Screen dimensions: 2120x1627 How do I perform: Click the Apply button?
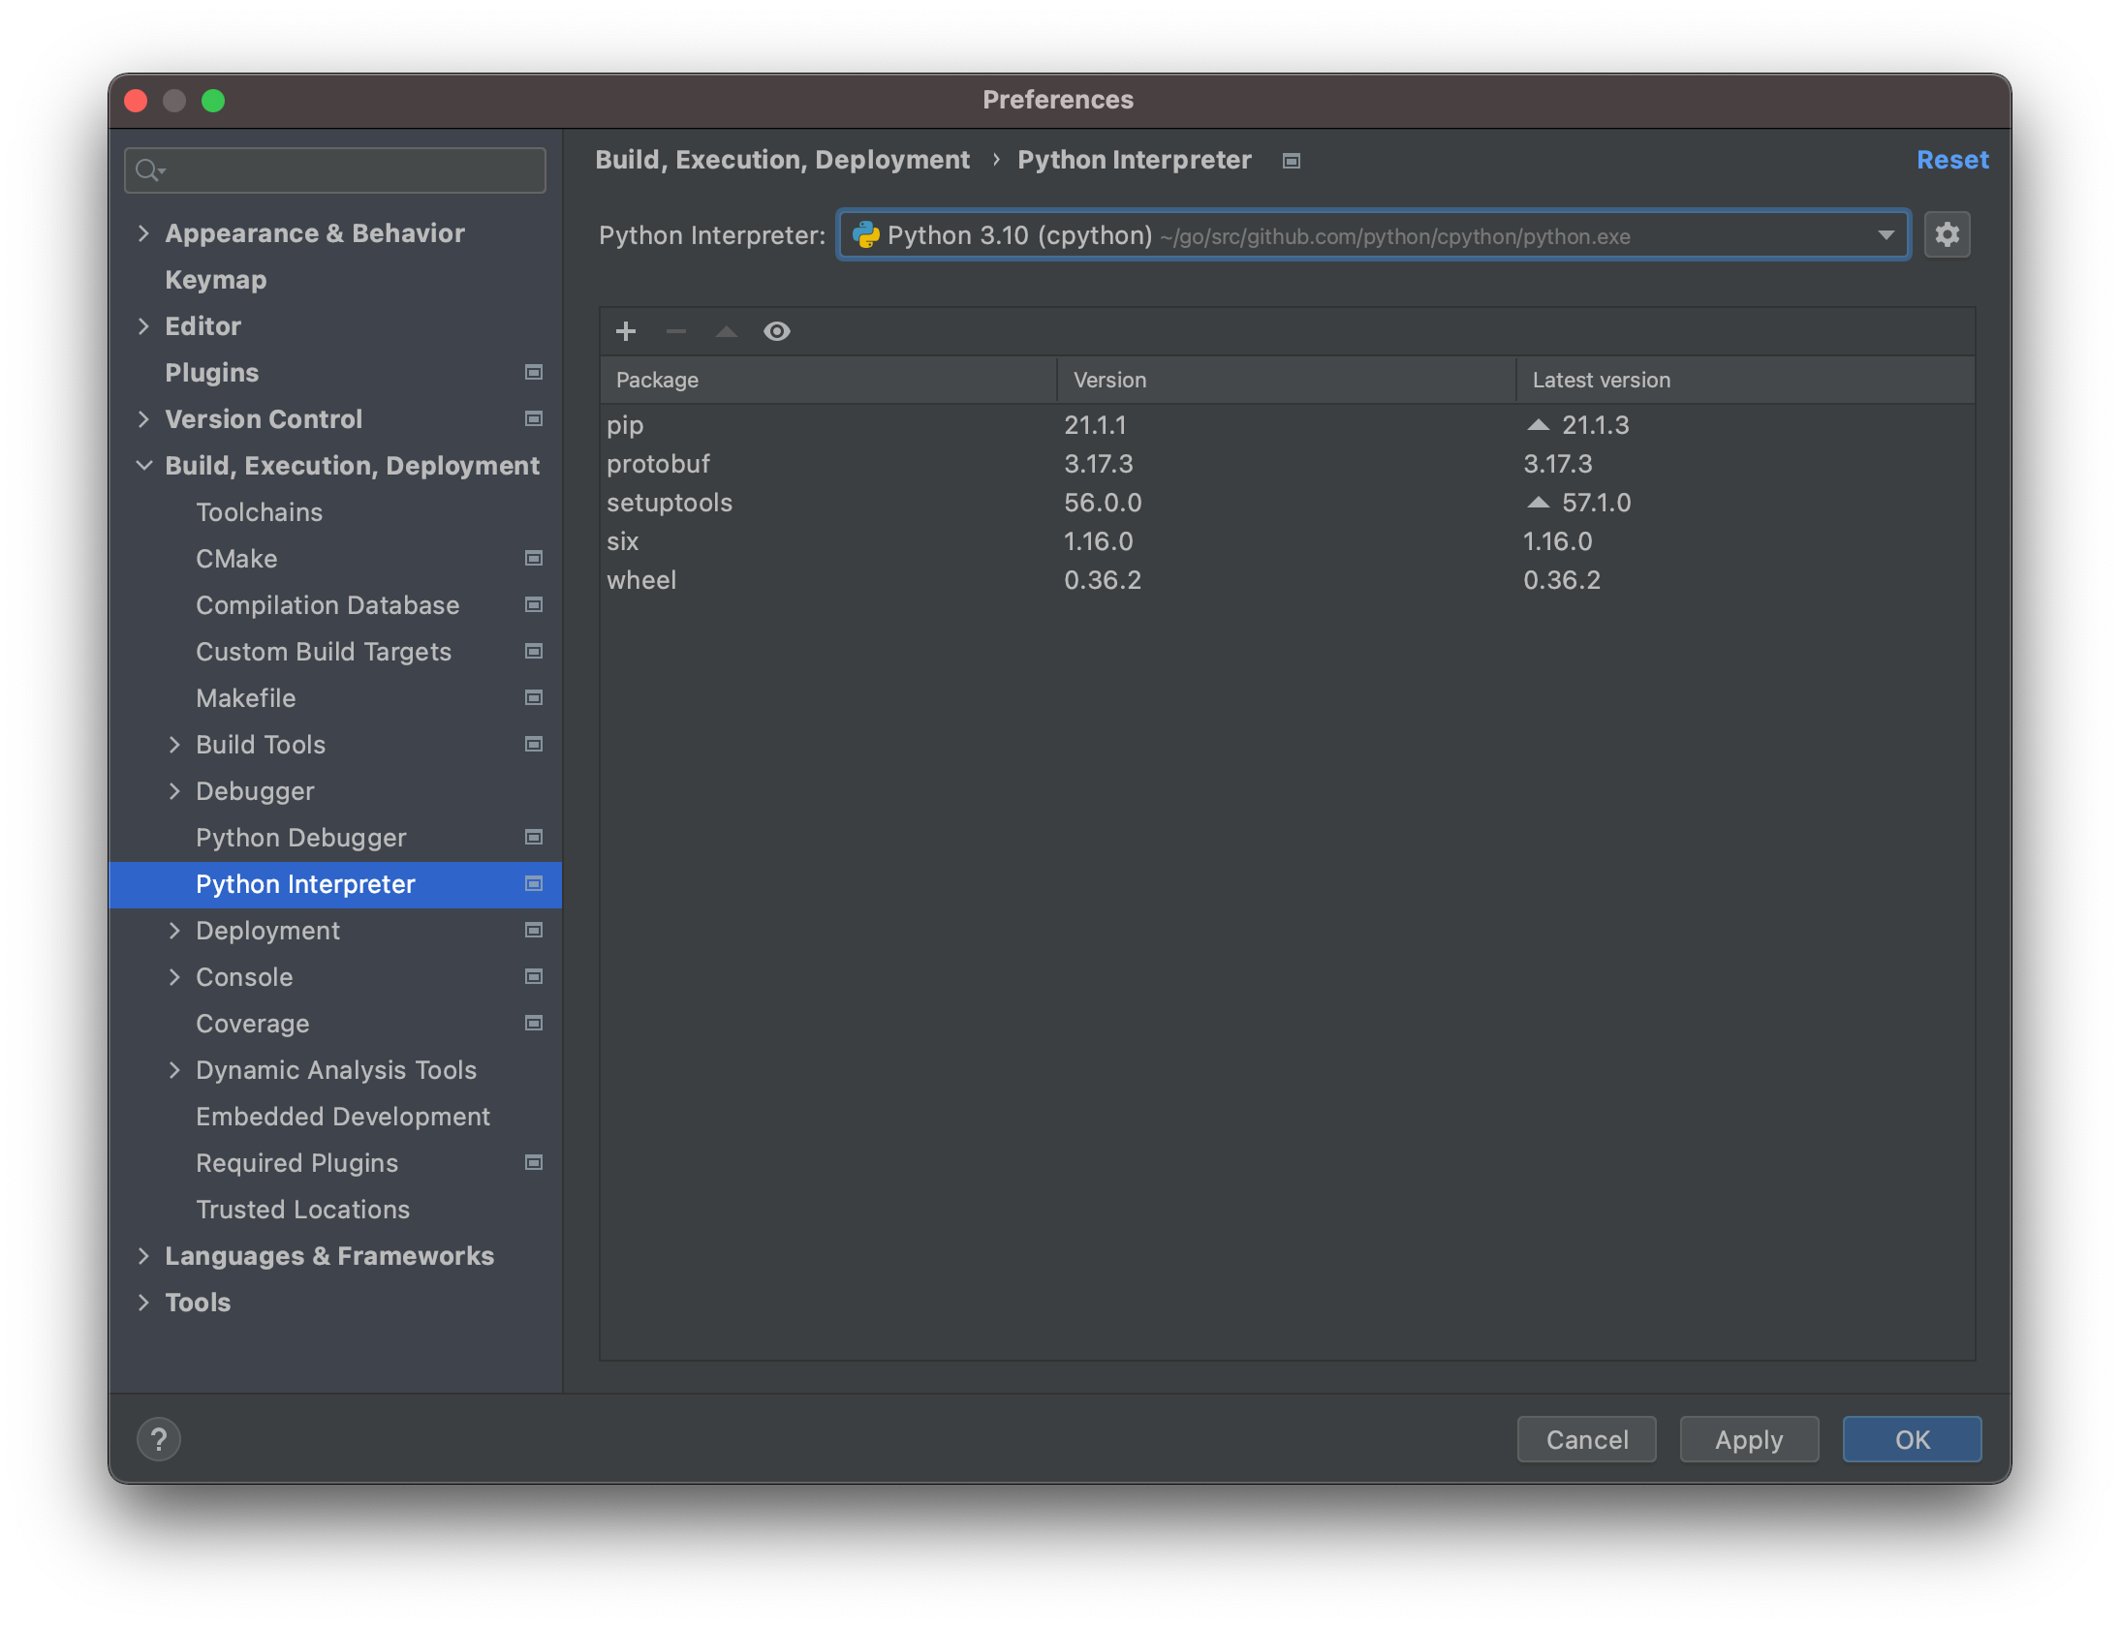(1747, 1439)
